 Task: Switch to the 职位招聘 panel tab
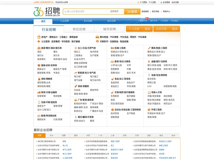(x=79, y=29)
